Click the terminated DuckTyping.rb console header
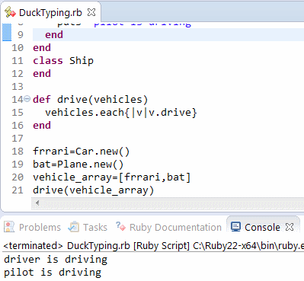The image size is (304, 281). (153, 246)
